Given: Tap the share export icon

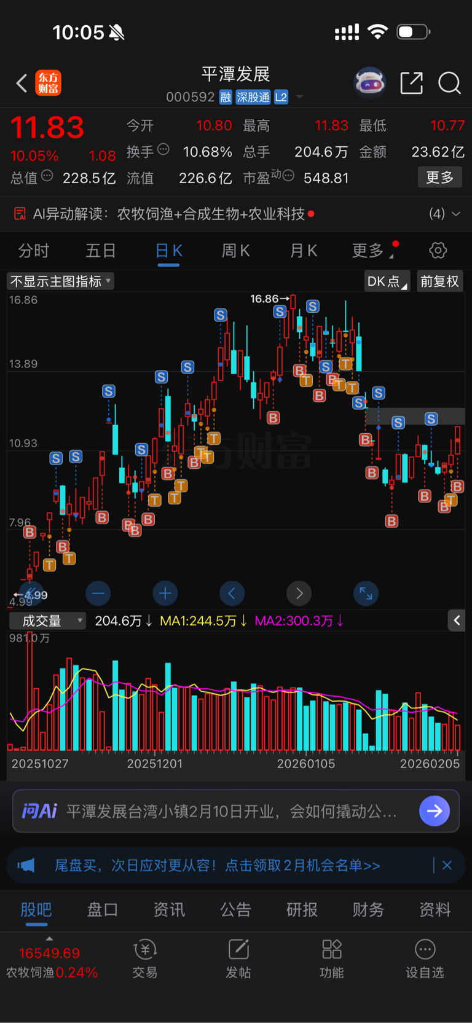Looking at the screenshot, I should (x=411, y=82).
